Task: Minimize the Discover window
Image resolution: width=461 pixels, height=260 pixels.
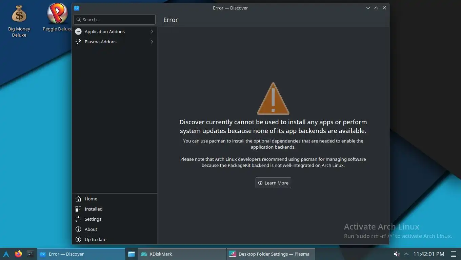Action: point(368,8)
